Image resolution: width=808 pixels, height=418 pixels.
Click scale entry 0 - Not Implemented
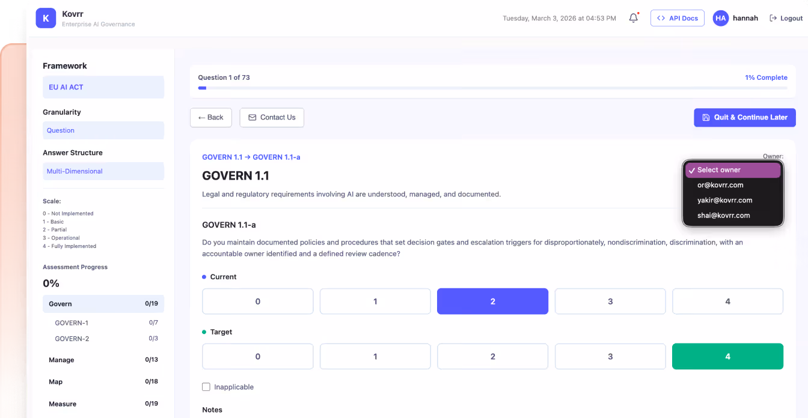(x=68, y=213)
